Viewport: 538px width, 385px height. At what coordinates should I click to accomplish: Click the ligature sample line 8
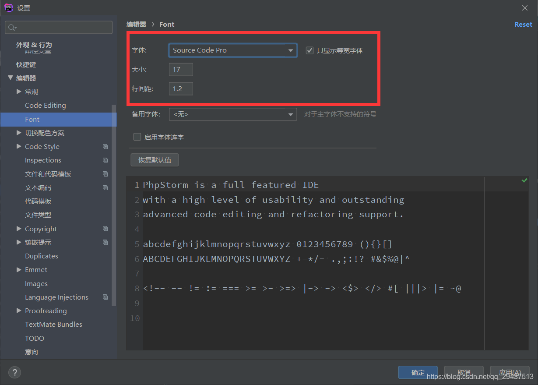tap(302, 289)
